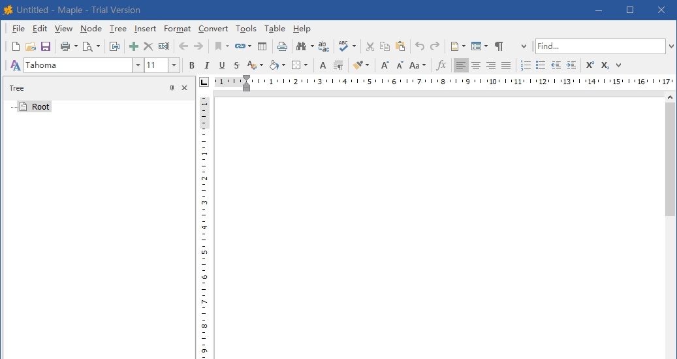Open the Tahoma font name dropdown
677x359 pixels.
click(x=138, y=65)
